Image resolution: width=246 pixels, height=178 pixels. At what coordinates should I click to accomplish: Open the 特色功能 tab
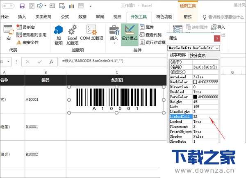tap(164, 17)
